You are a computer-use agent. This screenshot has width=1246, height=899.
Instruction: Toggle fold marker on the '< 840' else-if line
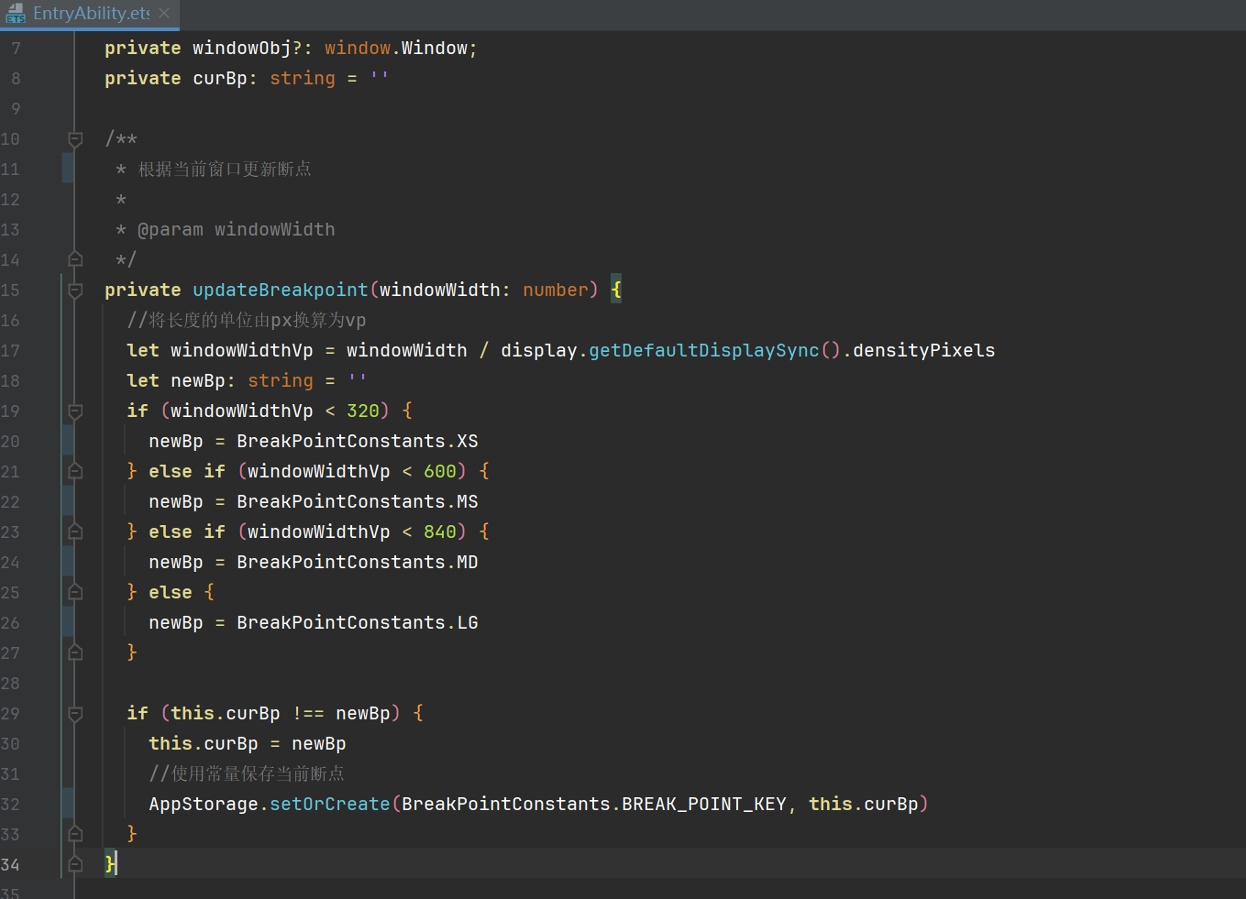pos(75,532)
